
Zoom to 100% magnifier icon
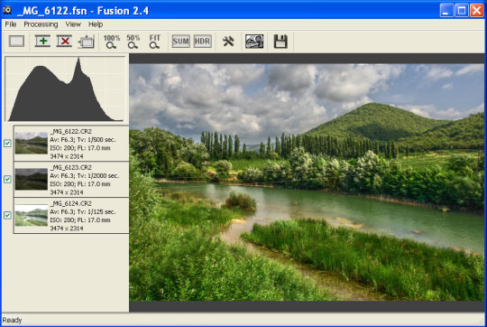pos(112,42)
